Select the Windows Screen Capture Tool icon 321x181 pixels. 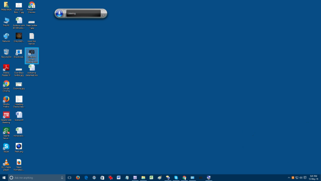point(32,56)
